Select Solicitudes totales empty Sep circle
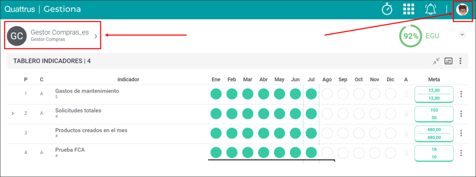This screenshot has width=476, height=177. coord(343,114)
